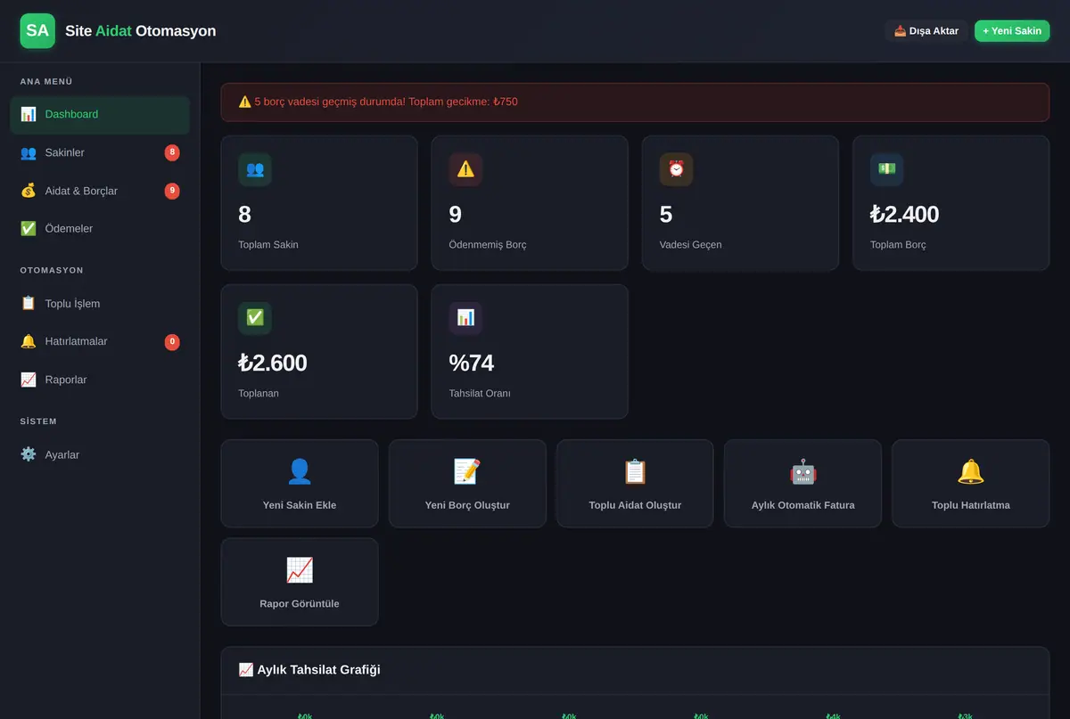This screenshot has width=1070, height=719.
Task: Click the Ödenmemiş Borç warning icon
Action: pyautogui.click(x=465, y=169)
